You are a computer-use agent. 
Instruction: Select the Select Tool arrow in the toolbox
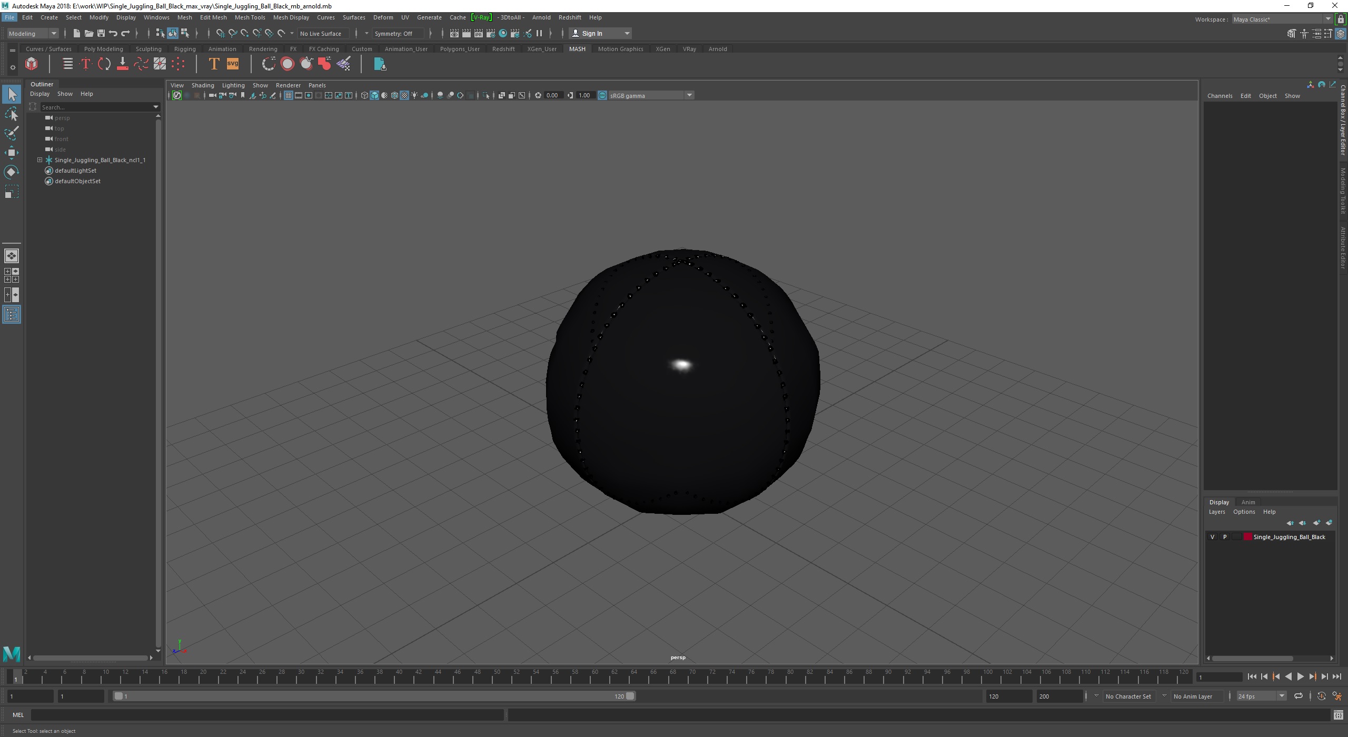pyautogui.click(x=12, y=95)
